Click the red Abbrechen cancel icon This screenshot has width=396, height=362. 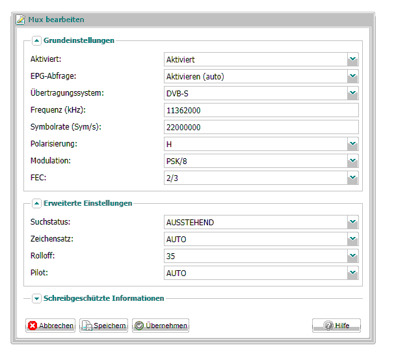coord(33,326)
